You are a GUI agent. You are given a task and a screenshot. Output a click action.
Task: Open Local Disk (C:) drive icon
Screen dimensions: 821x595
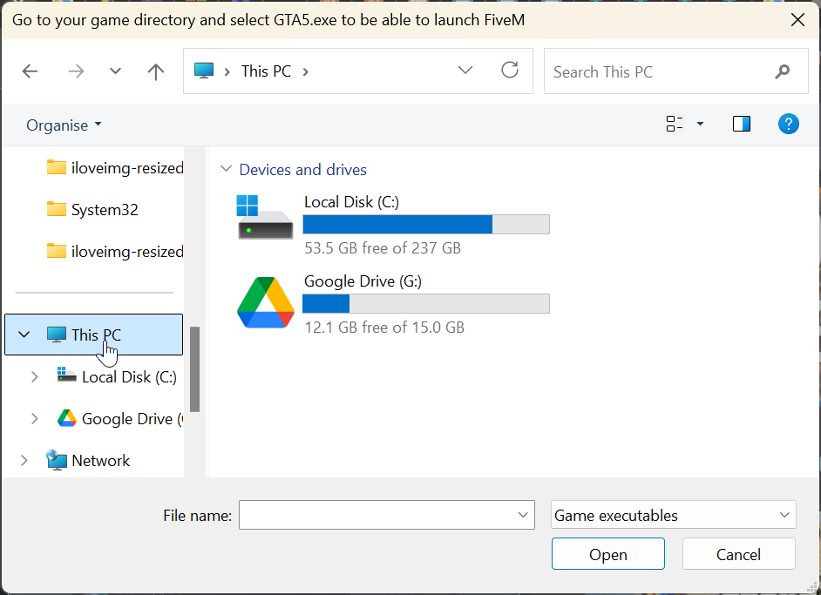pyautogui.click(x=265, y=217)
